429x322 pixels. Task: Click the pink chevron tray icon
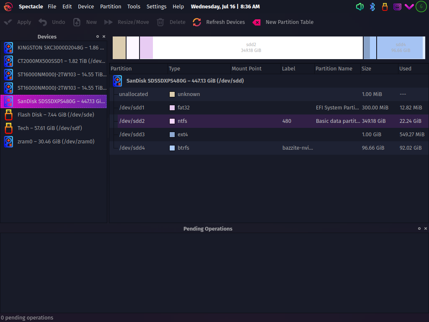pyautogui.click(x=409, y=7)
